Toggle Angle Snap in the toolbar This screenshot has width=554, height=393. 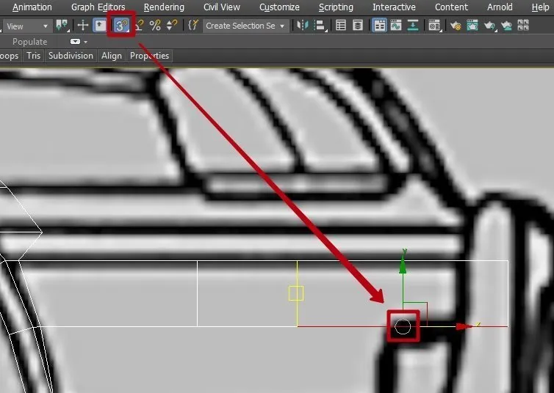(139, 25)
